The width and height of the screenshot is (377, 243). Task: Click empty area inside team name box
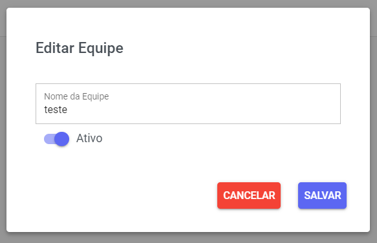tap(204, 110)
